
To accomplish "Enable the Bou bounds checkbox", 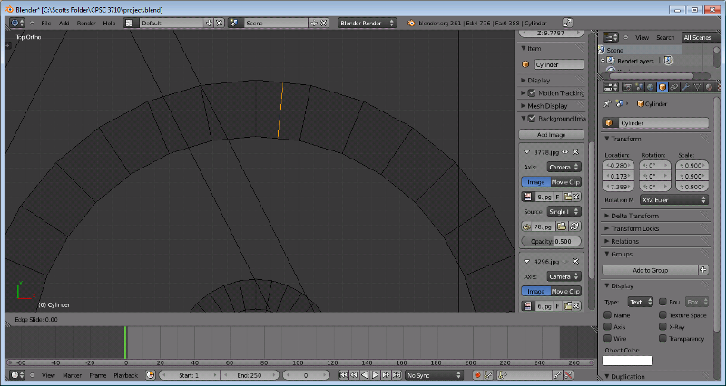I will click(x=662, y=302).
